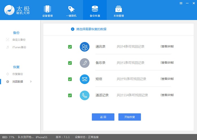The image size is (197, 140).
Task: Select 自定义备份 in the sidebar
Action: [x=19, y=40]
